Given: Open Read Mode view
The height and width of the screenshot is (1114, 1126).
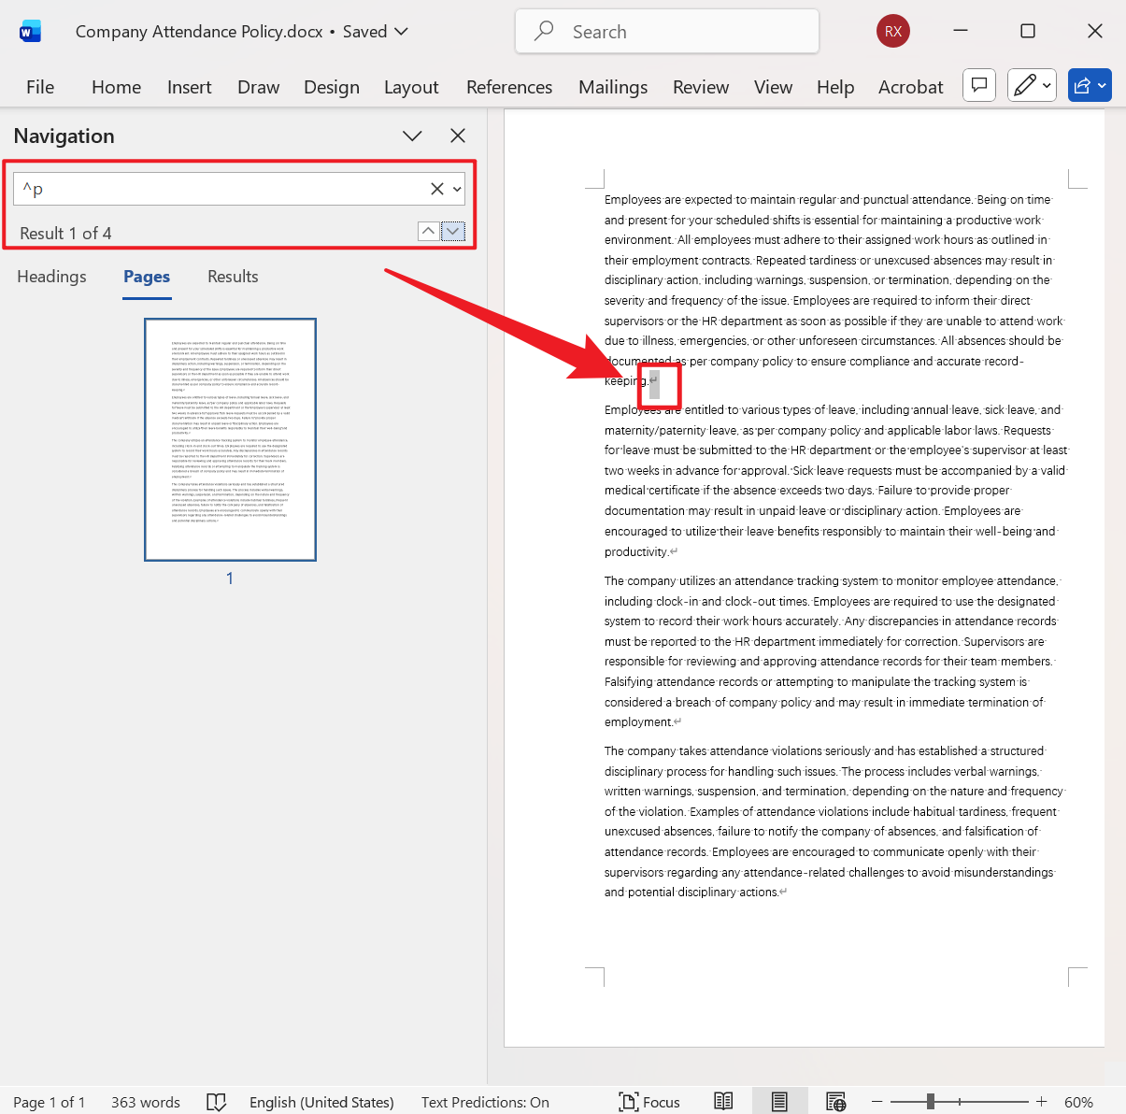Looking at the screenshot, I should tap(722, 1101).
